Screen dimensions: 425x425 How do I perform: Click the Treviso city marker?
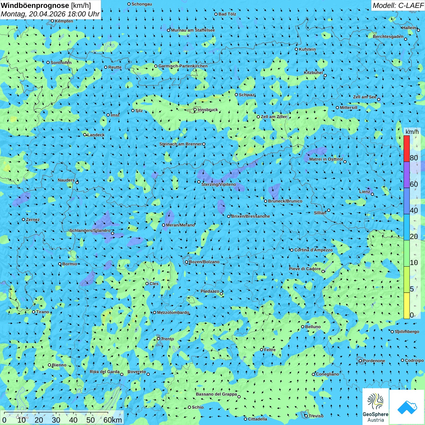pyautogui.click(x=306, y=416)
